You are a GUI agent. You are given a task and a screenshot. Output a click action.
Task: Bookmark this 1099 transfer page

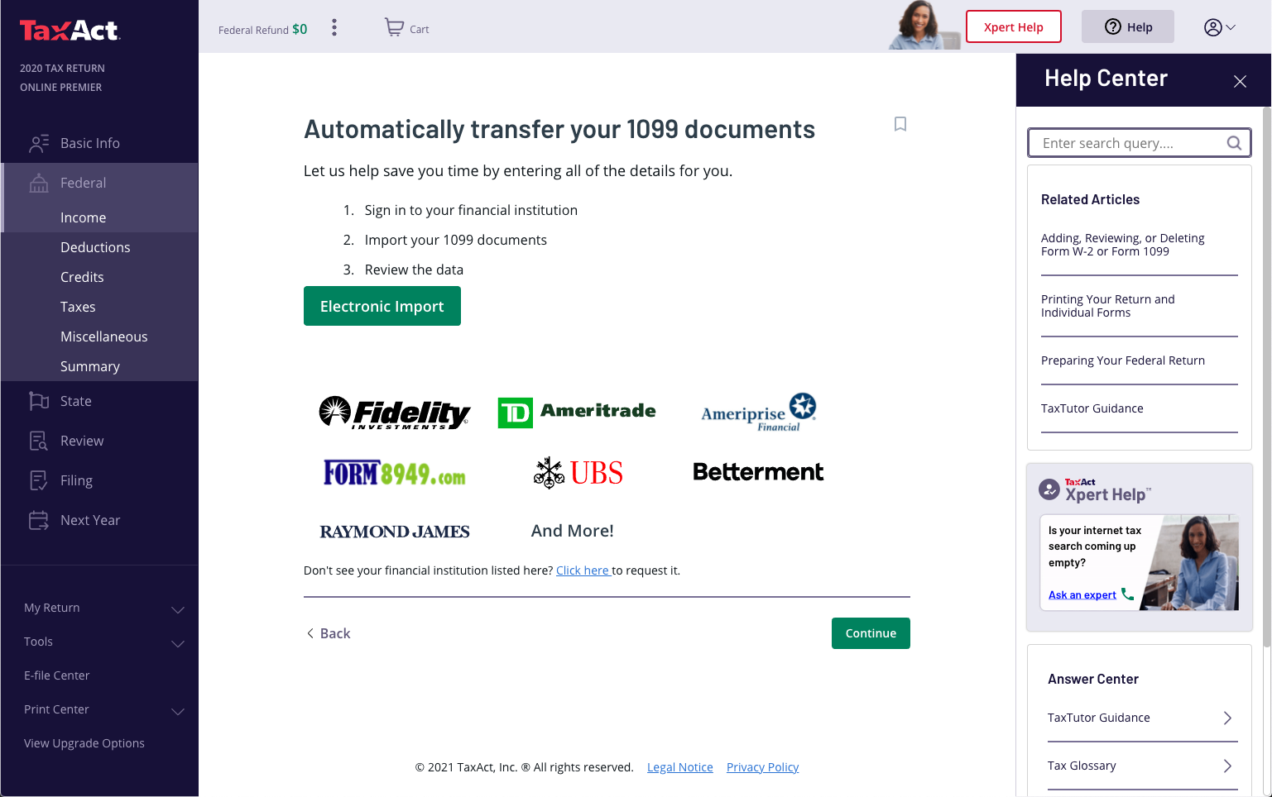coord(900,124)
